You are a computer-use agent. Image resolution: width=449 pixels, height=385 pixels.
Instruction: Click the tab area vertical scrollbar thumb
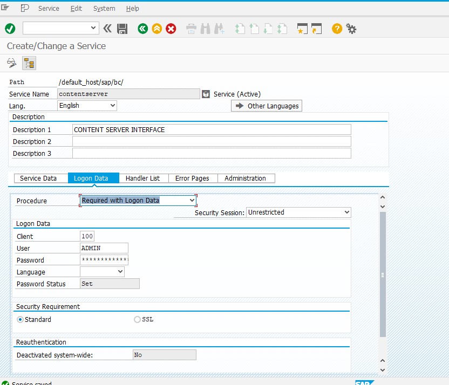tap(383, 274)
